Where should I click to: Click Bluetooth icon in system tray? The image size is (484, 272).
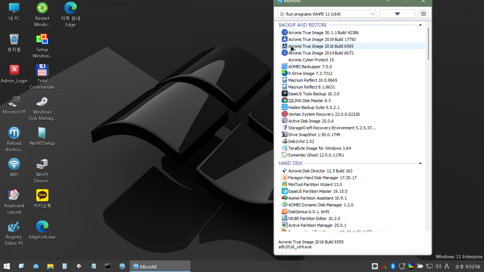pyautogui.click(x=393, y=266)
